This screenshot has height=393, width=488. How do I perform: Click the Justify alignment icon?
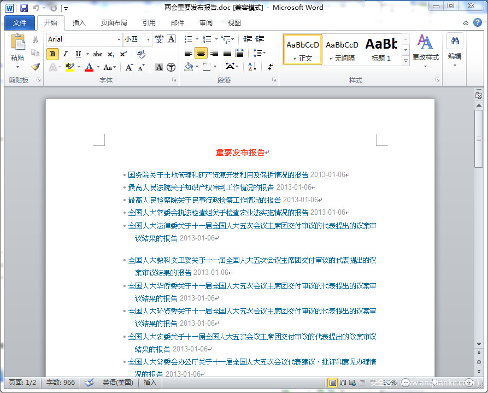(227, 53)
